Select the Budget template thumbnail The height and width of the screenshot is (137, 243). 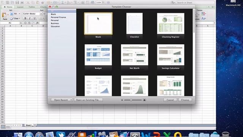click(98, 55)
